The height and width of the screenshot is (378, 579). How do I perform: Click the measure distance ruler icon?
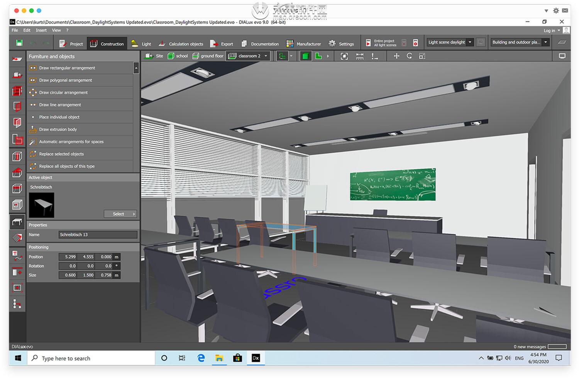click(359, 56)
